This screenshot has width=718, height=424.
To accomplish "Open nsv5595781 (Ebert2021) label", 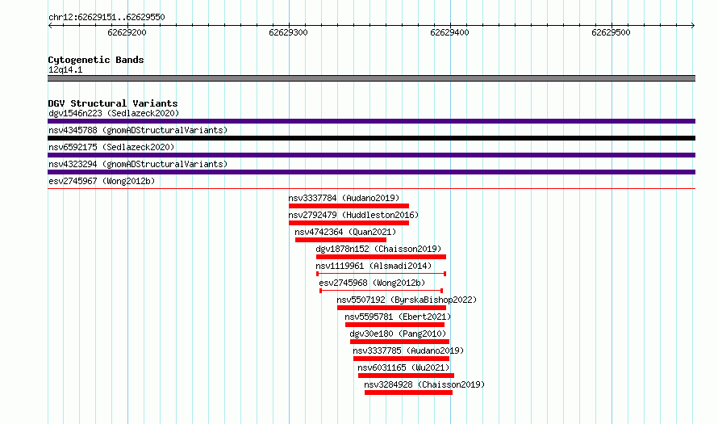I will [x=398, y=317].
